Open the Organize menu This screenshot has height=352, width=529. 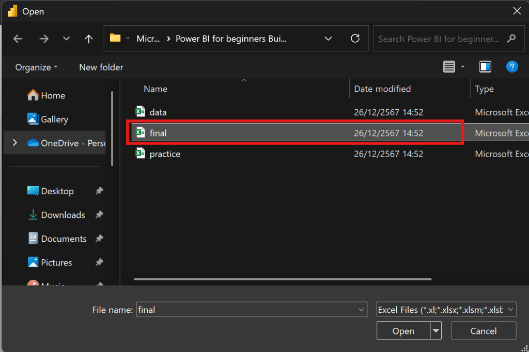click(36, 68)
